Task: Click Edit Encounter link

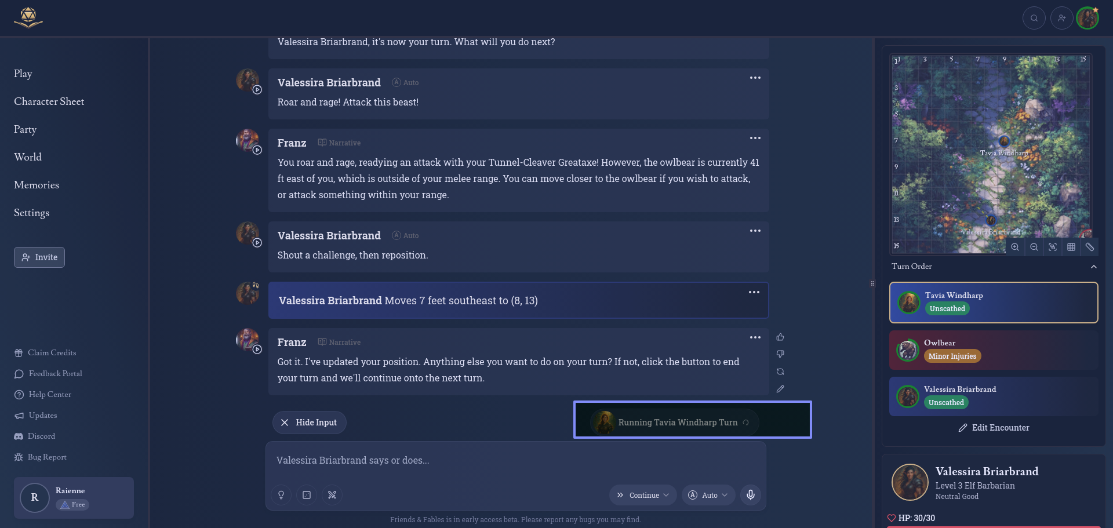Action: click(994, 428)
